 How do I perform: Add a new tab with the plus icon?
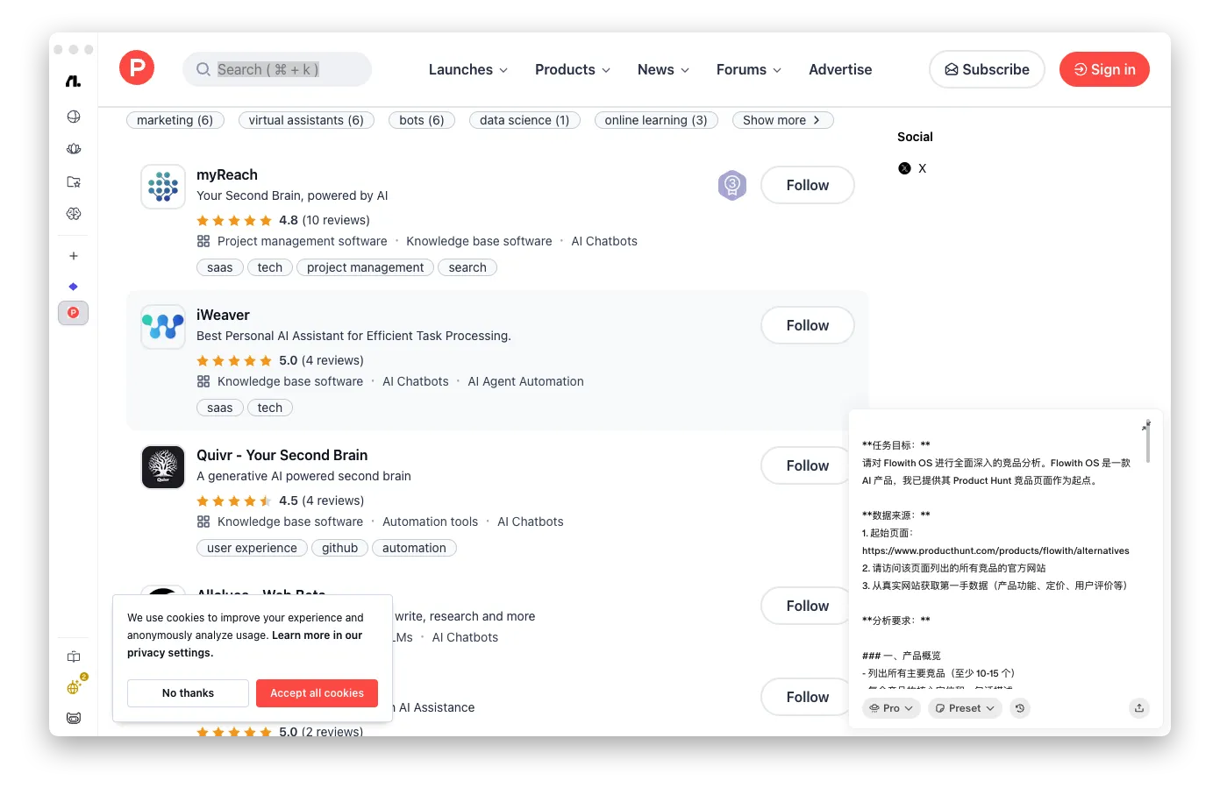[x=74, y=256]
